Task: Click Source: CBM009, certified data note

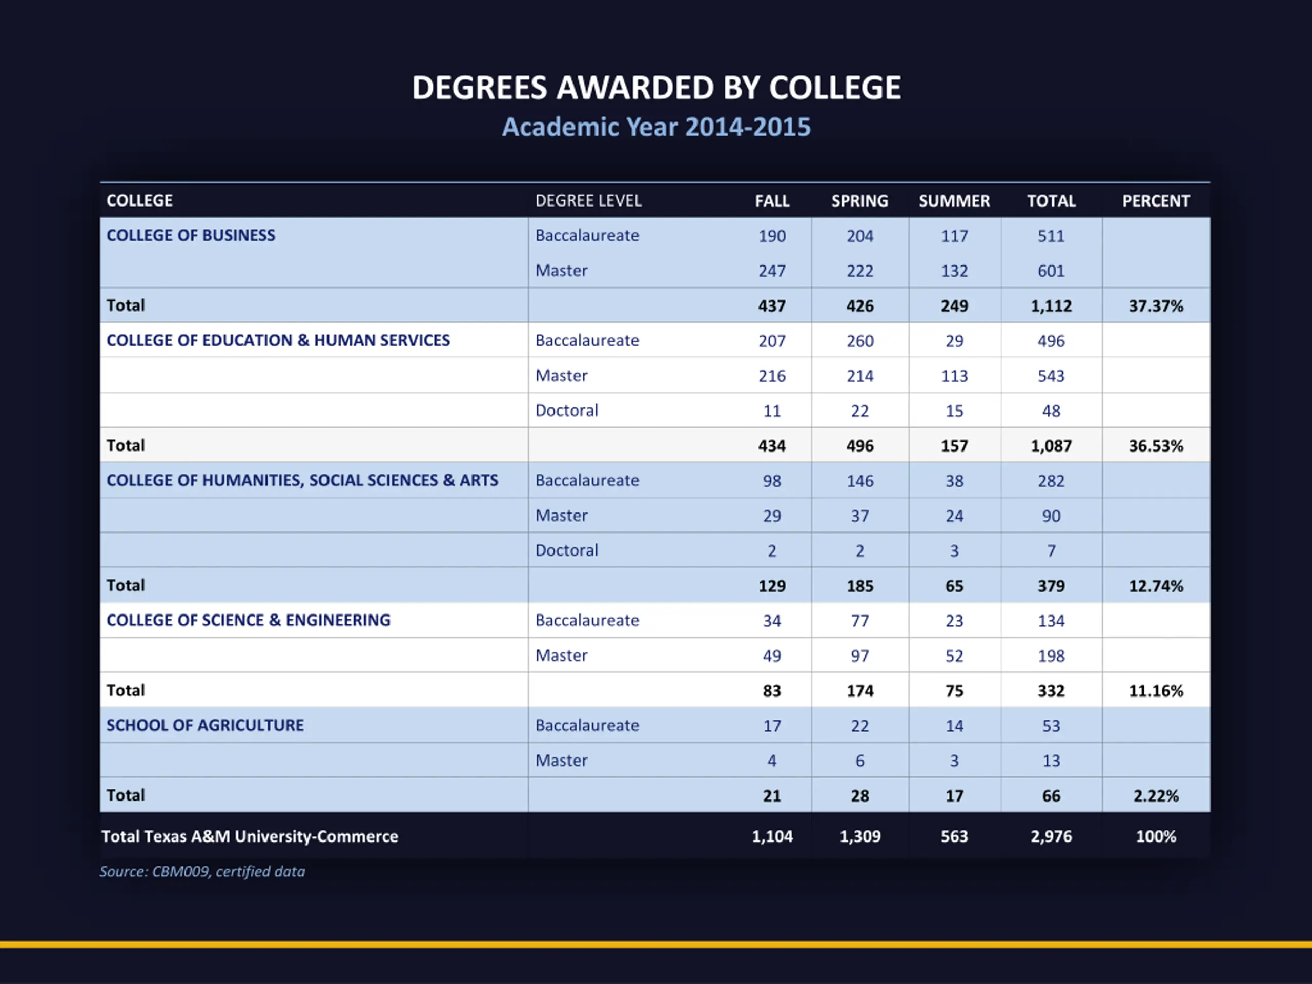Action: point(202,871)
